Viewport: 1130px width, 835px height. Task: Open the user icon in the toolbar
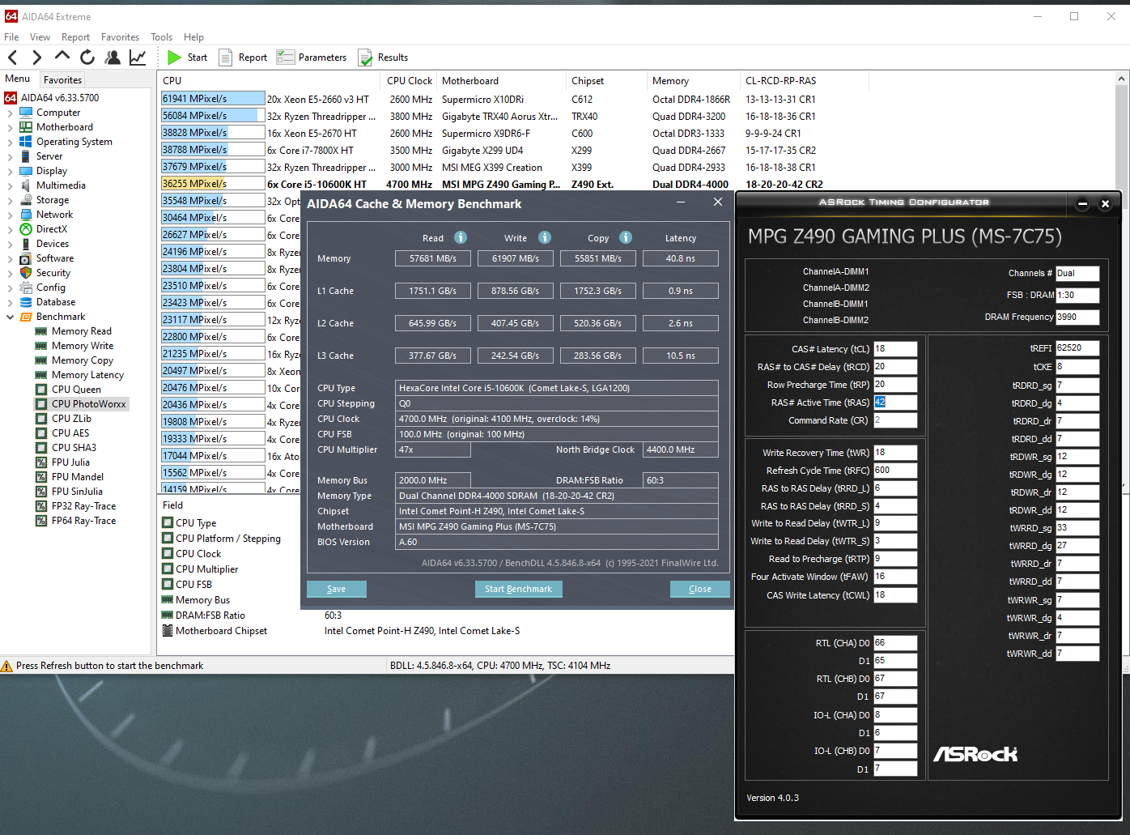click(x=113, y=57)
